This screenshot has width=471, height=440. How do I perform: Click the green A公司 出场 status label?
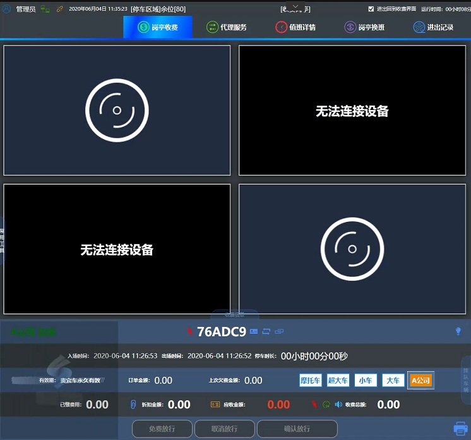pyautogui.click(x=33, y=332)
